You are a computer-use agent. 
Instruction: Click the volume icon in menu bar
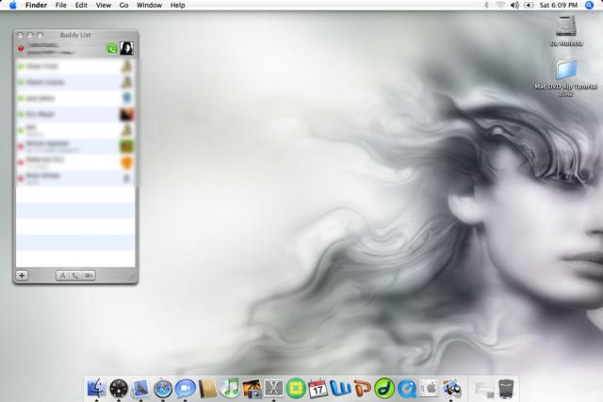514,5
